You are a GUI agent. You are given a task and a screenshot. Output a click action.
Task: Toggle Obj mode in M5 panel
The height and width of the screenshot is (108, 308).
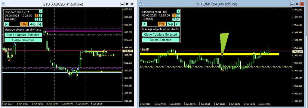coord(162,24)
